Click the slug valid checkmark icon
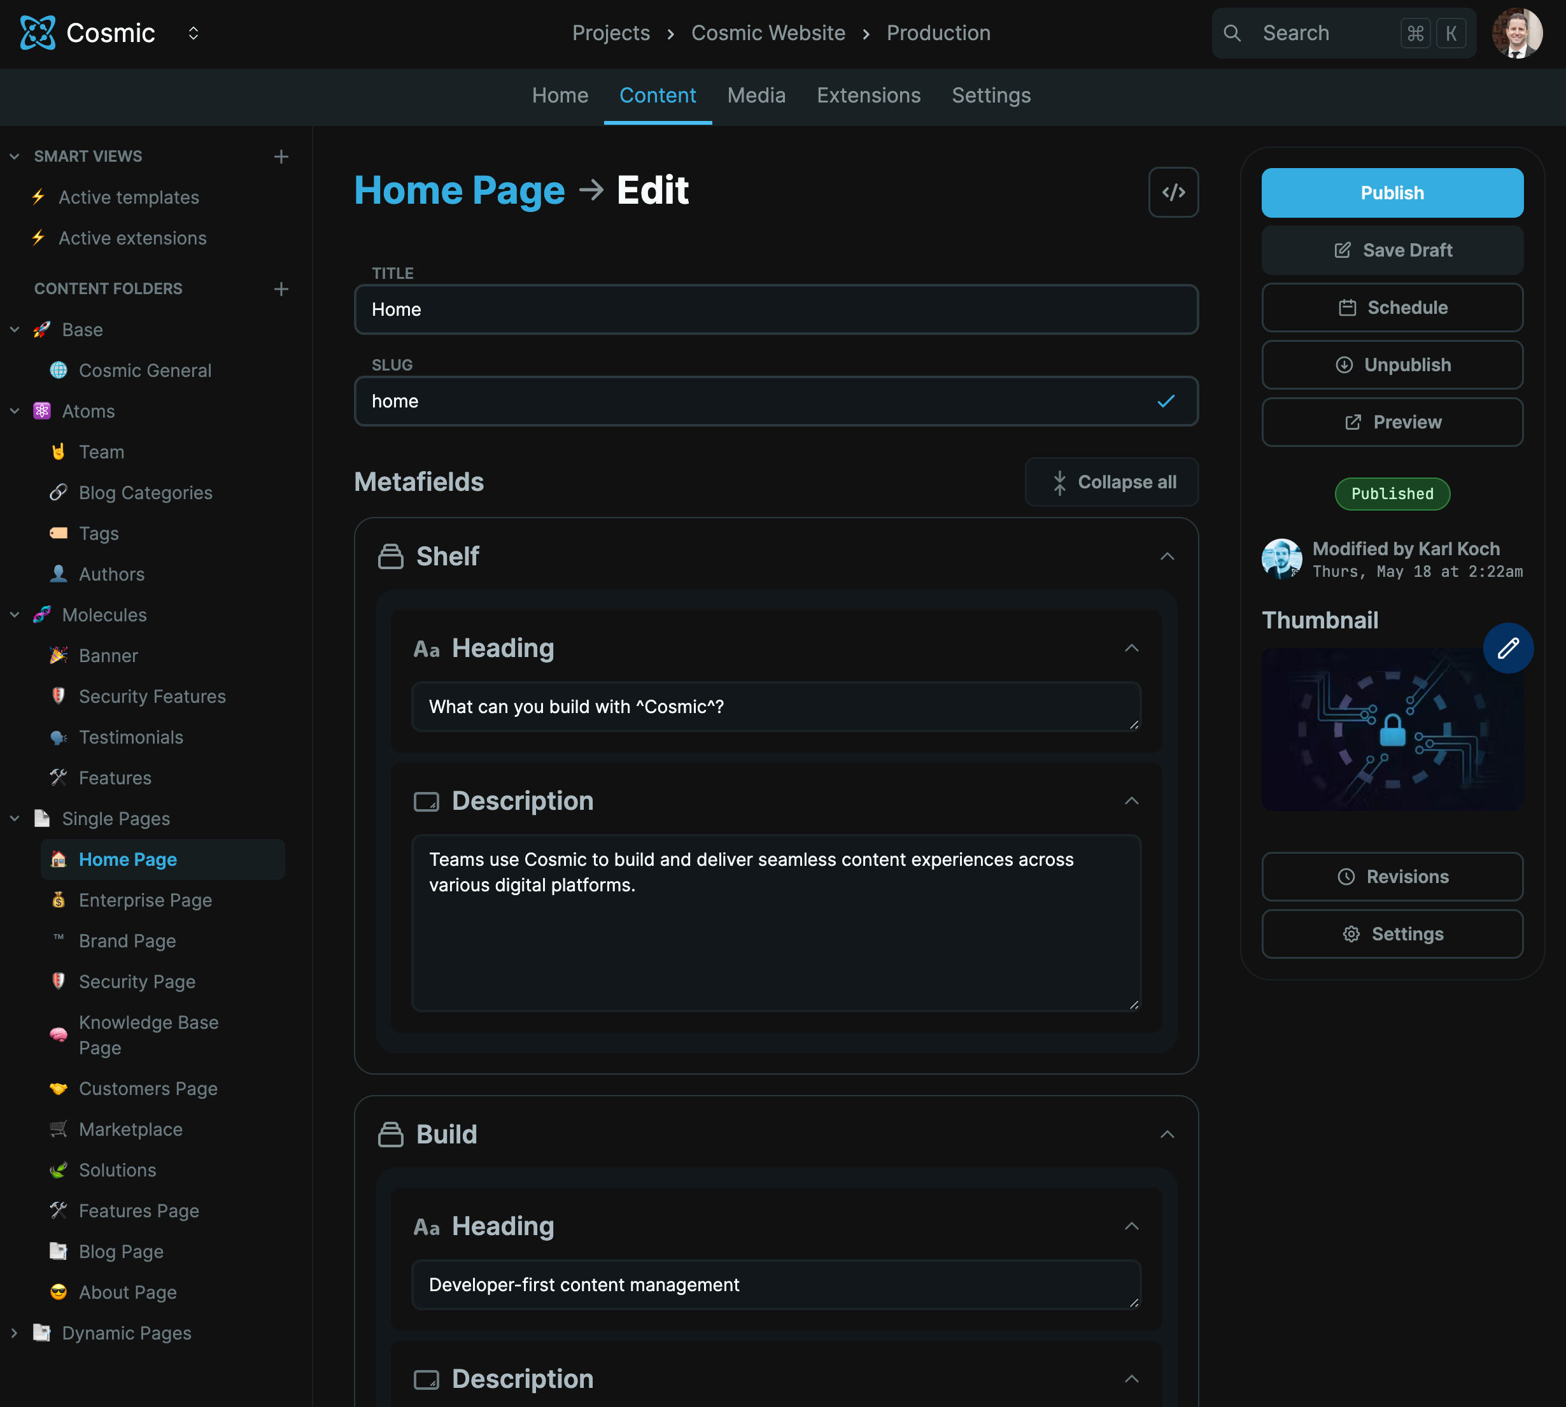Image resolution: width=1566 pixels, height=1407 pixels. click(1166, 401)
